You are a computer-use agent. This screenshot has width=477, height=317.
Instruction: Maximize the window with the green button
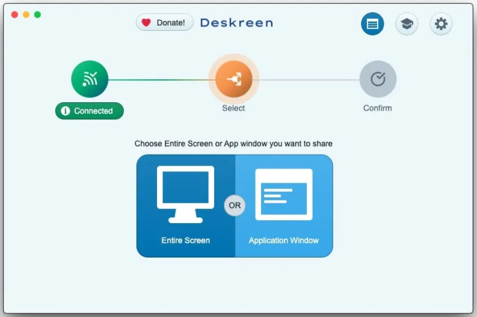coord(37,14)
